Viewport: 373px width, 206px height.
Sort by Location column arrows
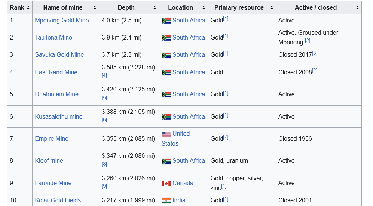tap(204, 8)
